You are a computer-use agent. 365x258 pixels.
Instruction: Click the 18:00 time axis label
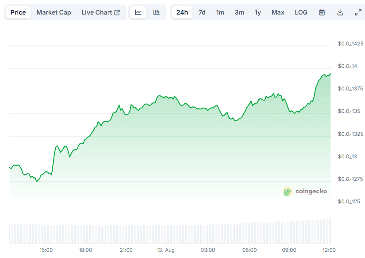tap(85, 250)
